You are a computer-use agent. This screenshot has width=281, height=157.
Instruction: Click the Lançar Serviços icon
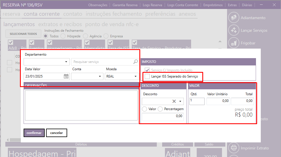234,30
